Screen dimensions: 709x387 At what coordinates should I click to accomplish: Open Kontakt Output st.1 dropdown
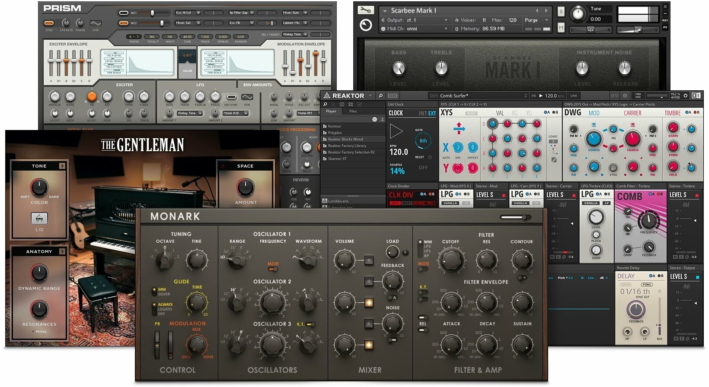tap(415, 20)
